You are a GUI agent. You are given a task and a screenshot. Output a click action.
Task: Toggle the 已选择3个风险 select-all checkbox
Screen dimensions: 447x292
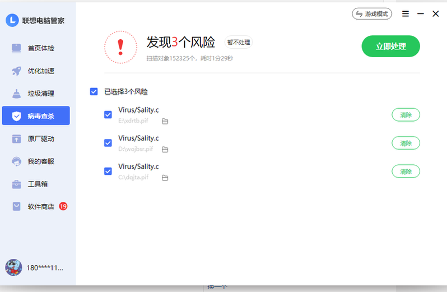(x=94, y=91)
